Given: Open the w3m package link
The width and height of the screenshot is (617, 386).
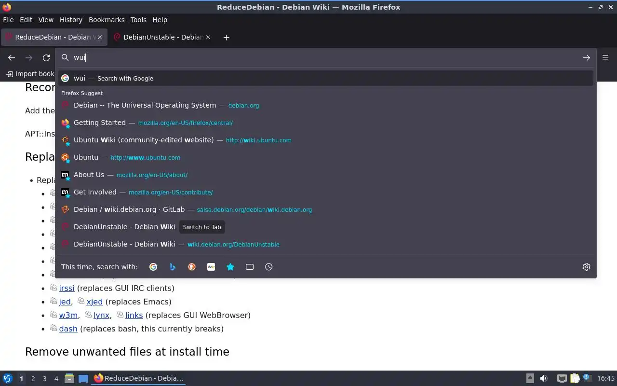Looking at the screenshot, I should [68, 315].
